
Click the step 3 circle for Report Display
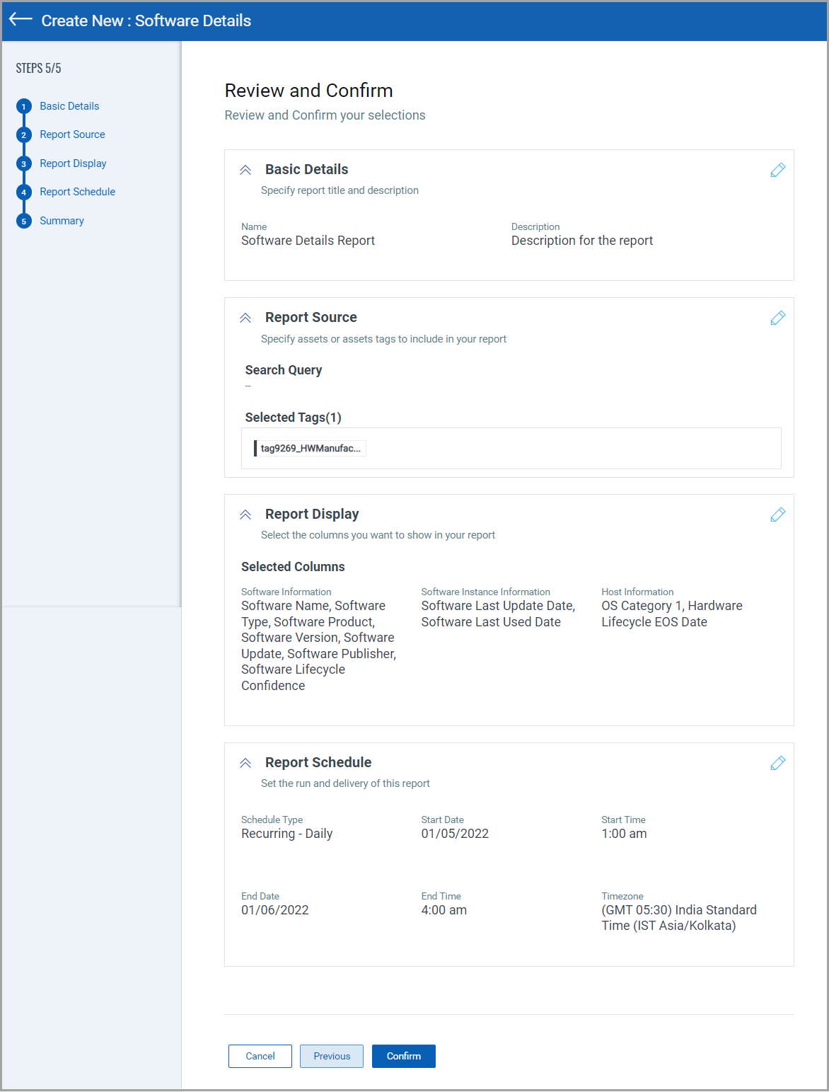point(23,163)
